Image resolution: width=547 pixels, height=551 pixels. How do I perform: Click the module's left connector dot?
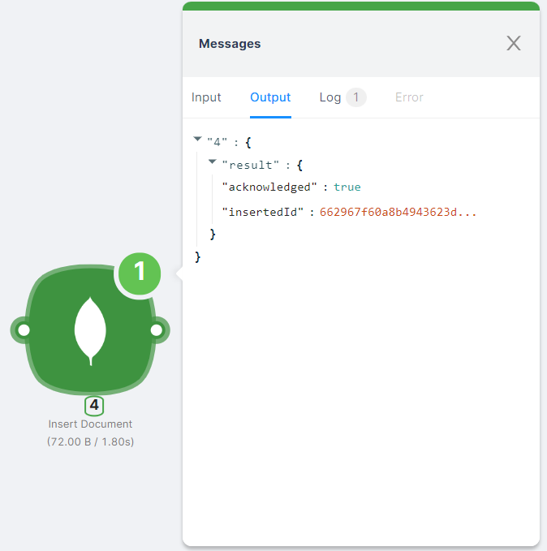tap(24, 330)
